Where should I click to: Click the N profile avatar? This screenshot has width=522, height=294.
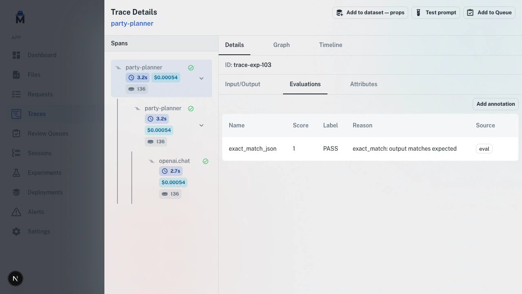pos(15,278)
